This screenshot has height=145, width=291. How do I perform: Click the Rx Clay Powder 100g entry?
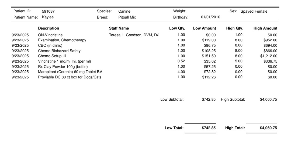pos(63,67)
